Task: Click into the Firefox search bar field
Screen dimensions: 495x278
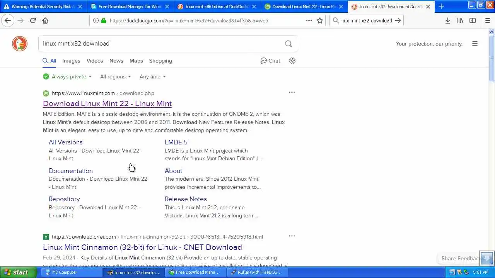Action: tap(367, 20)
